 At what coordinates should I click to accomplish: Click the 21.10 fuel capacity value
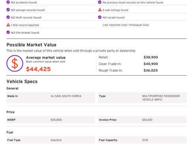[x=145, y=140]
